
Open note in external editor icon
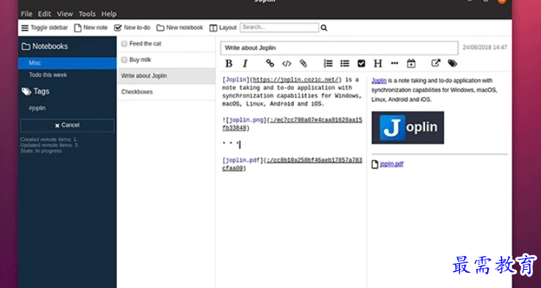coord(436,63)
